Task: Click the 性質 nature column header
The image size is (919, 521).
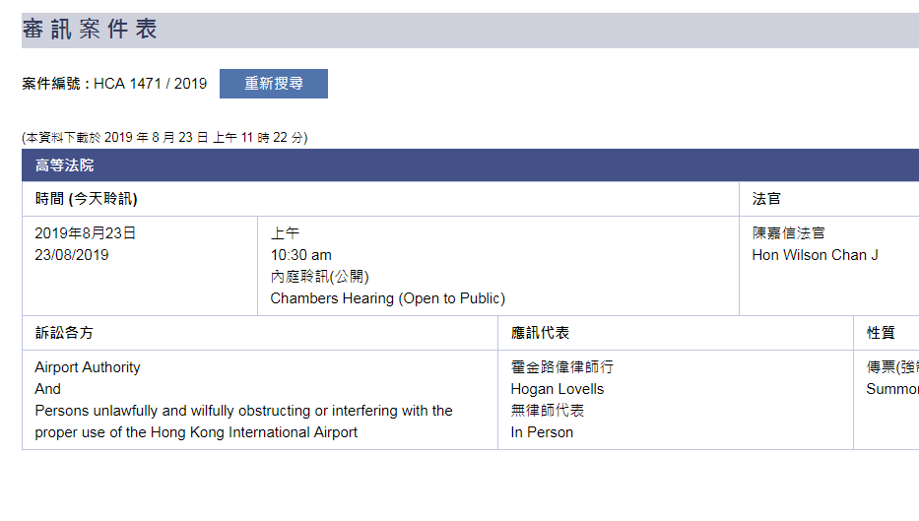Action: coord(880,333)
